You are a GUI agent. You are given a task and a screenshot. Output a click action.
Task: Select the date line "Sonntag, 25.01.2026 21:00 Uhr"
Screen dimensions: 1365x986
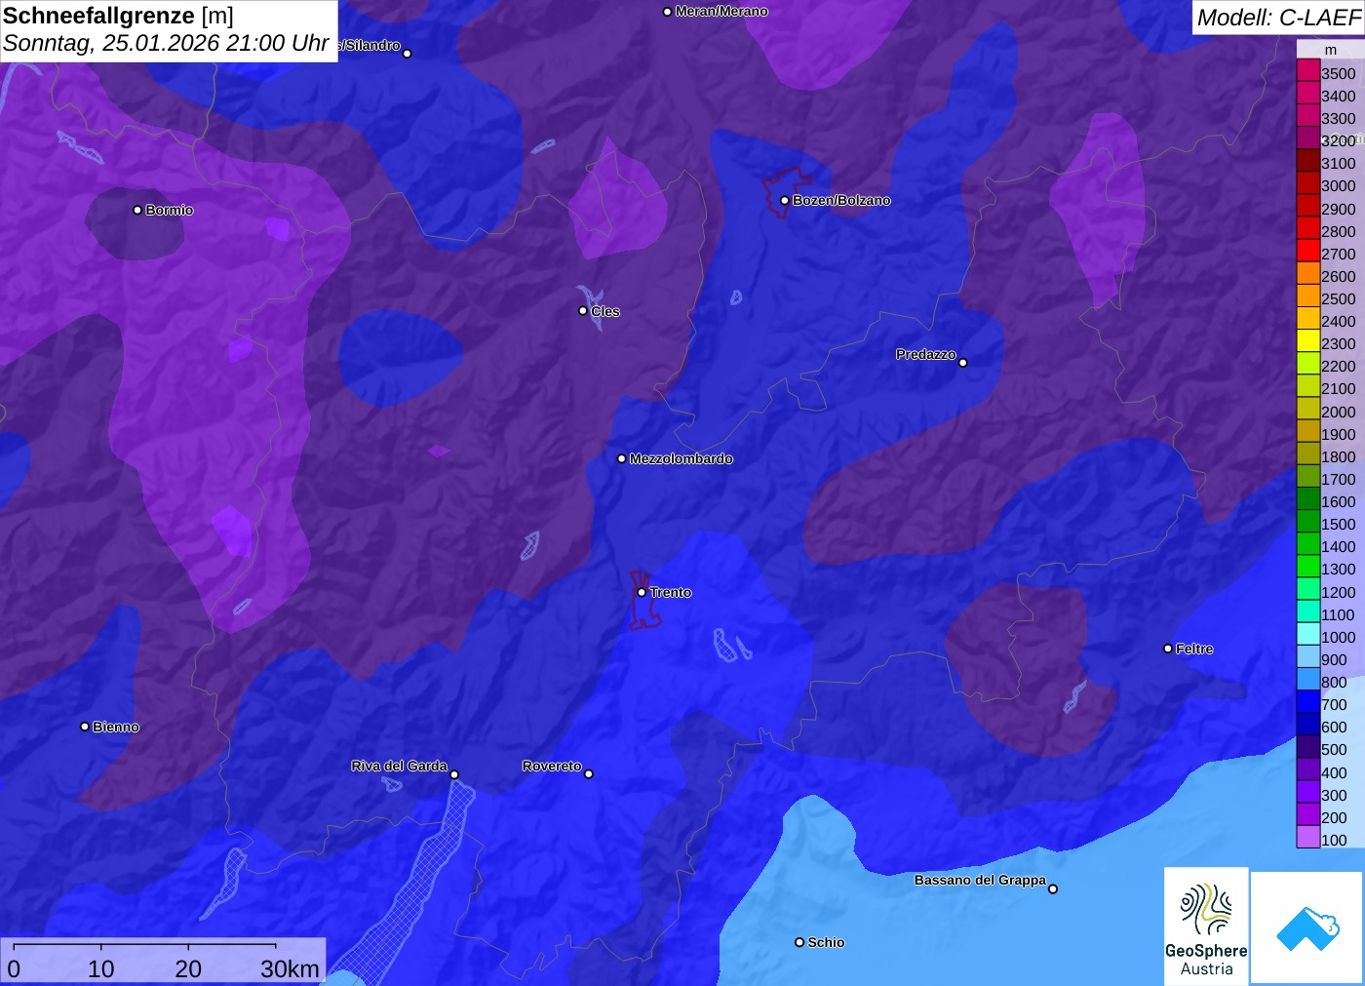point(166,44)
